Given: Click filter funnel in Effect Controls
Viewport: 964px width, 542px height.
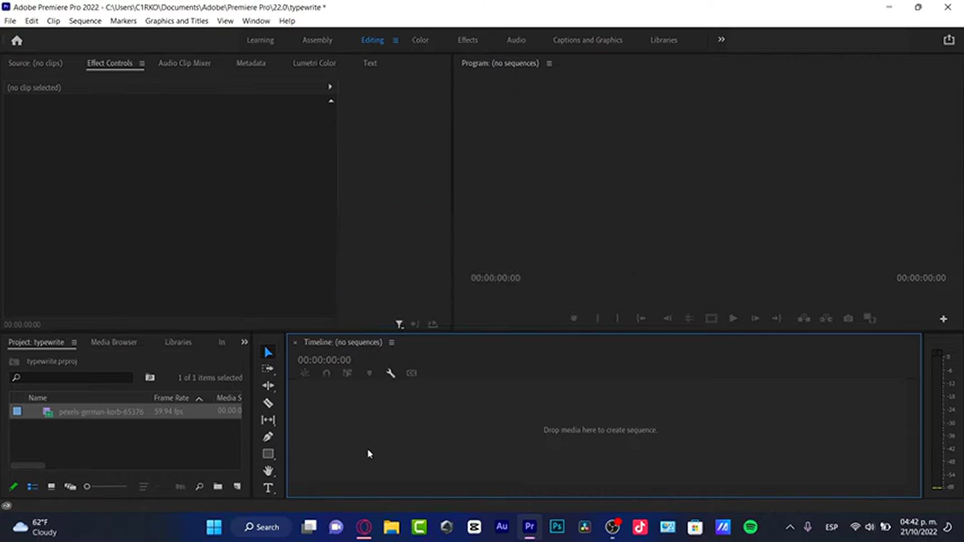Looking at the screenshot, I should (x=399, y=324).
